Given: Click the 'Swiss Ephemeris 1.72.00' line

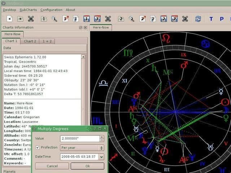Looking at the screenshot, I should 25,57.
